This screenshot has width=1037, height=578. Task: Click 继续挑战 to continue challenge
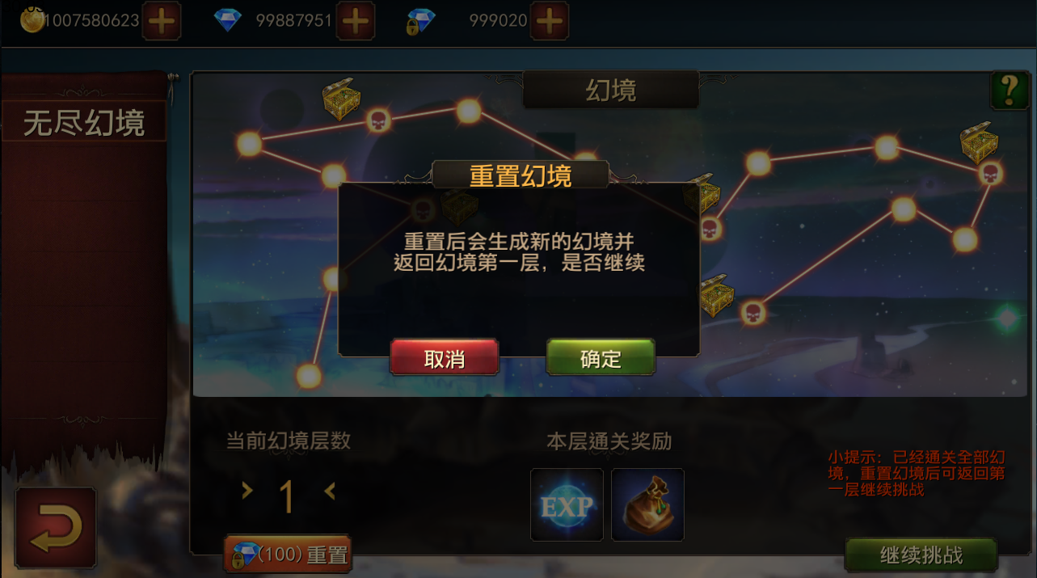point(921,555)
